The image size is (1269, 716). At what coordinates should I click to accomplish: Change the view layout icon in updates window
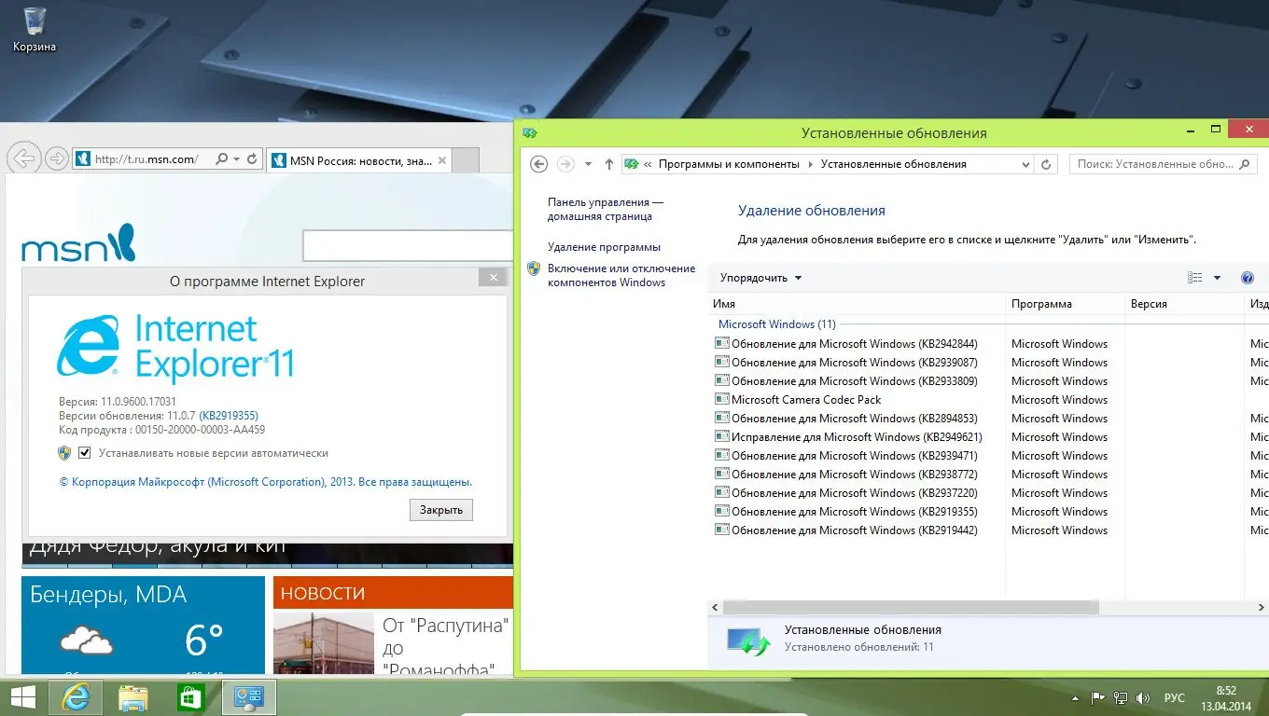[x=1195, y=278]
